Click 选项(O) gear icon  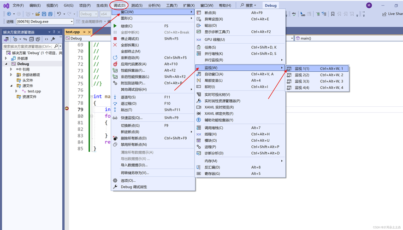pyautogui.click(x=115, y=180)
